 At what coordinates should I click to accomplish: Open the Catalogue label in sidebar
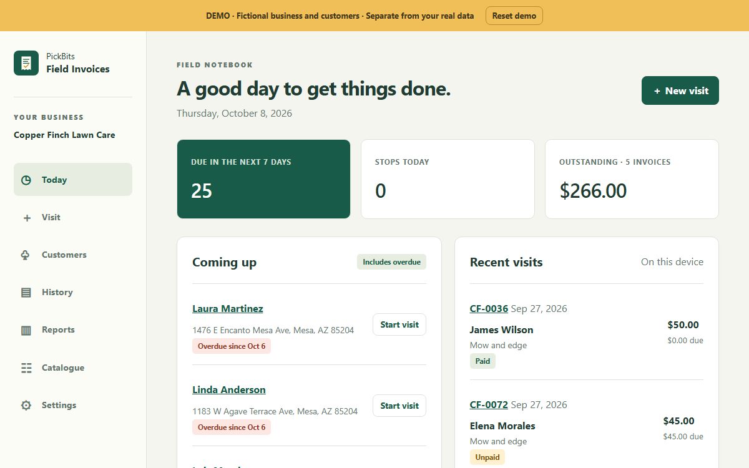coord(63,368)
